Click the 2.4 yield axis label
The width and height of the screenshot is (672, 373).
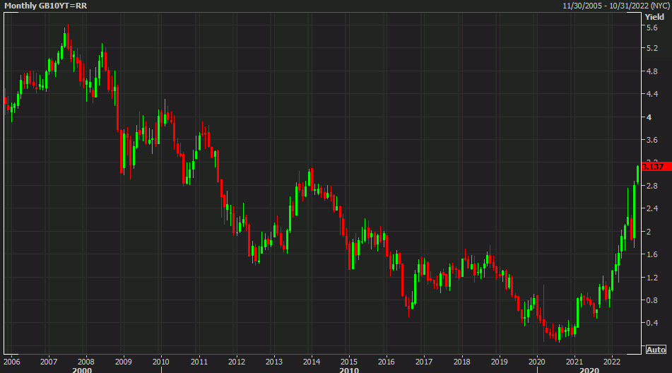pyautogui.click(x=652, y=208)
